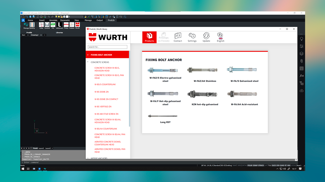Image resolution: width=325 pixels, height=182 pixels.
Task: Toggle GRID in the status bar
Action: 239,165
